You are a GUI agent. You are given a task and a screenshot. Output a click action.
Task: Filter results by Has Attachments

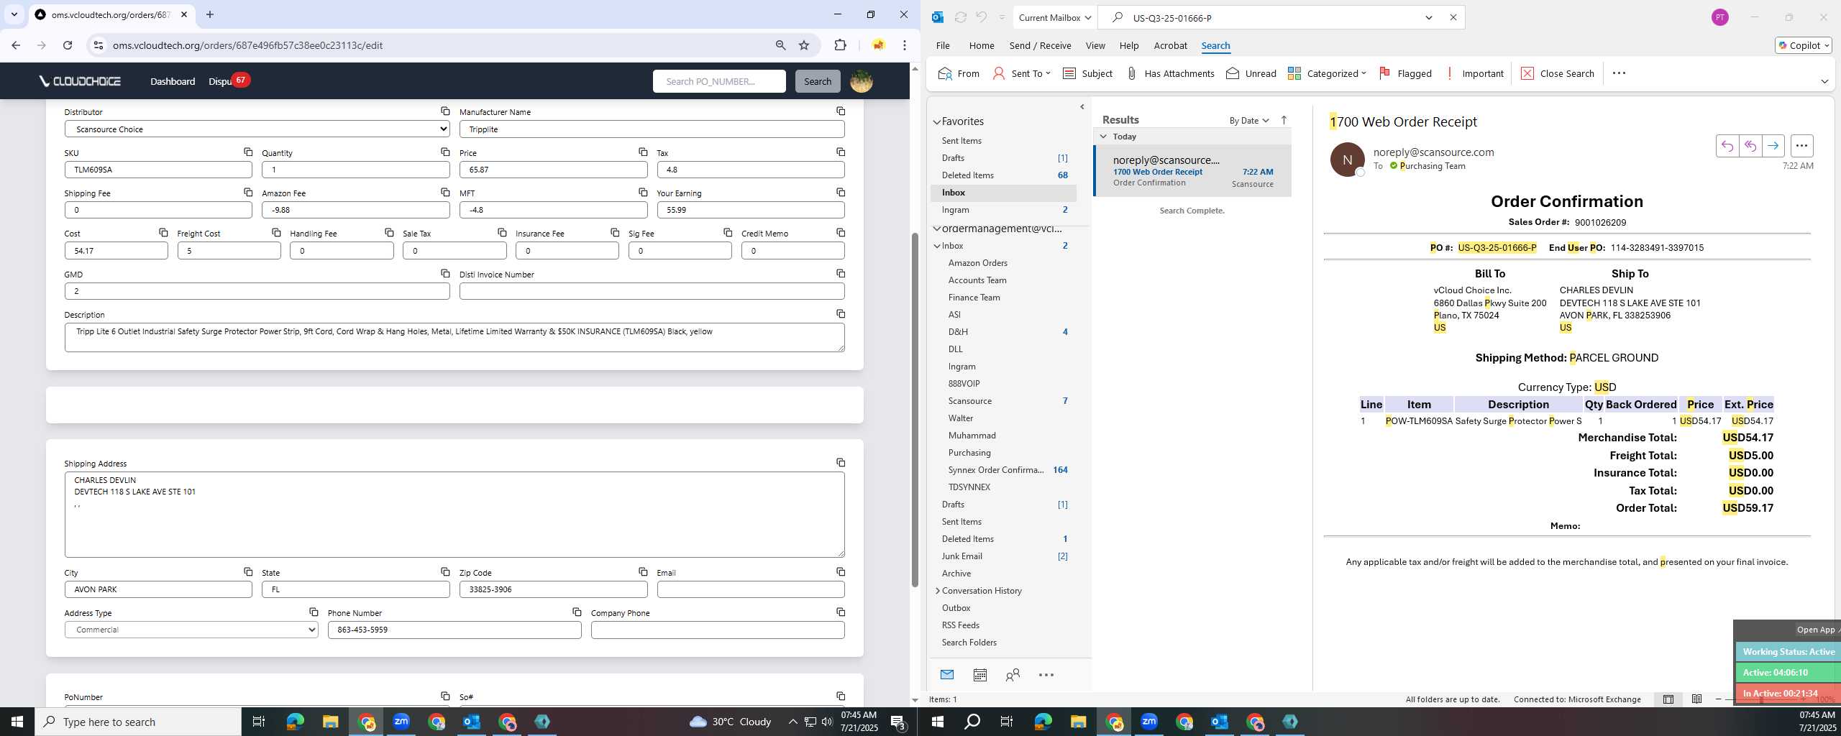click(1169, 73)
